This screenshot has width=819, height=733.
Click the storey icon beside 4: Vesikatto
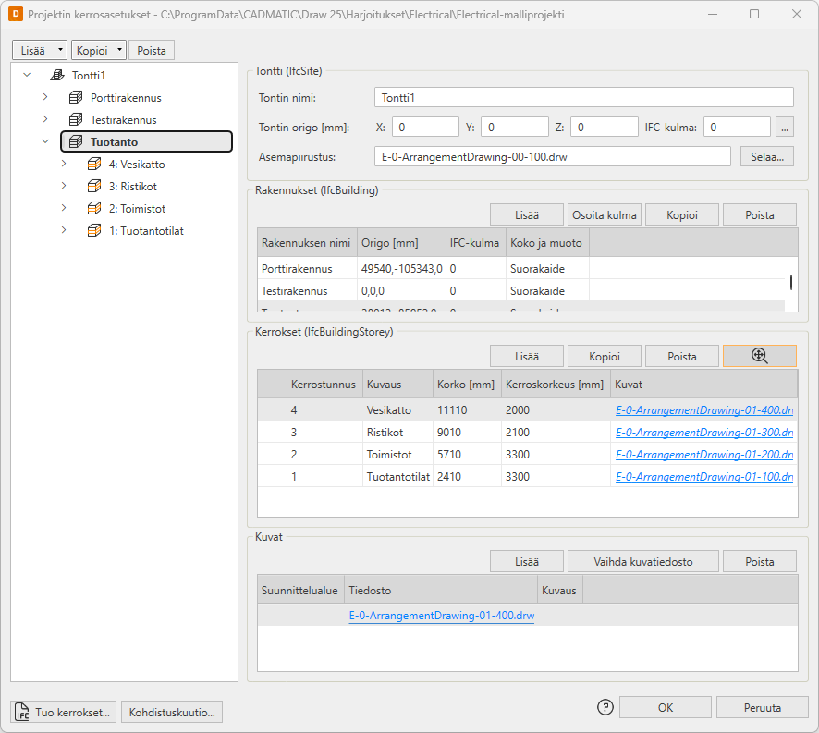pyautogui.click(x=93, y=165)
